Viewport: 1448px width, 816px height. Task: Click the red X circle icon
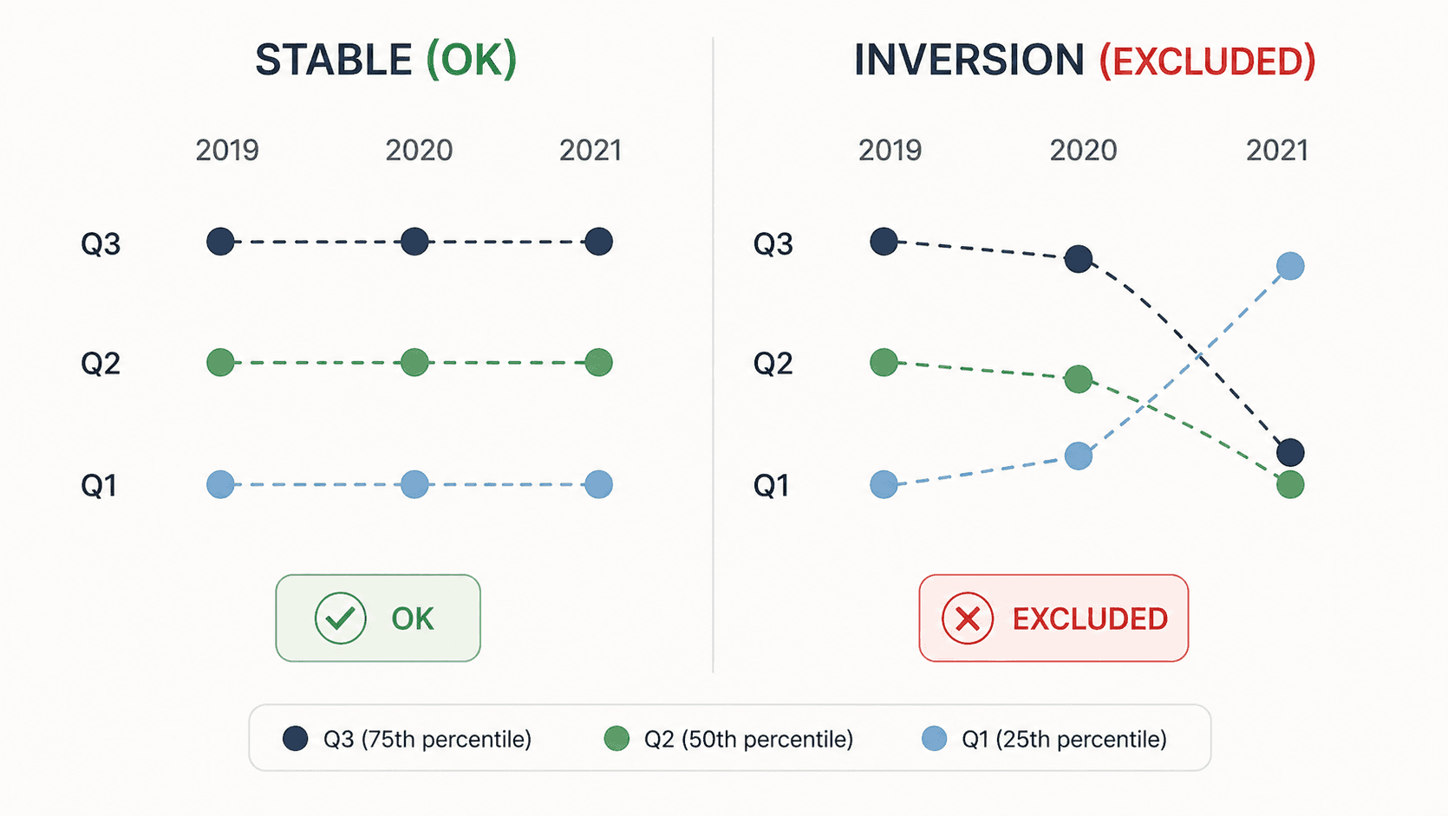[x=967, y=618]
